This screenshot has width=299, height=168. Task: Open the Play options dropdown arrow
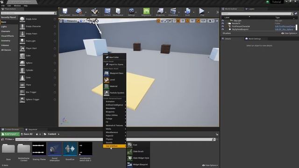[208, 12]
